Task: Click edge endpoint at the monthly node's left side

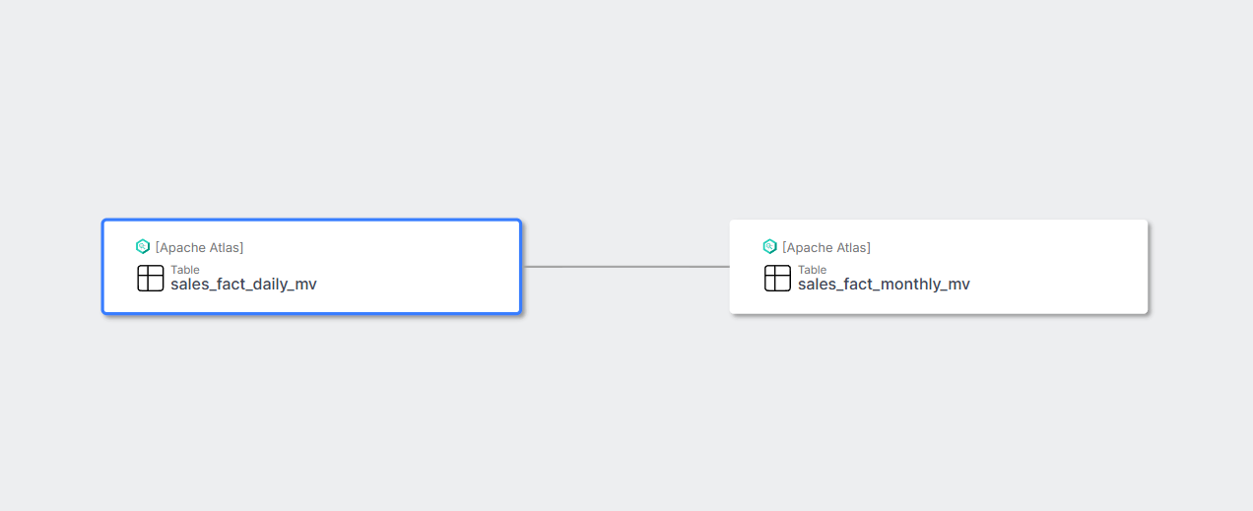Action: coord(727,267)
